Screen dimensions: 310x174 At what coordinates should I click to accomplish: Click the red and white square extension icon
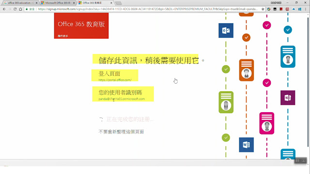click(287, 9)
